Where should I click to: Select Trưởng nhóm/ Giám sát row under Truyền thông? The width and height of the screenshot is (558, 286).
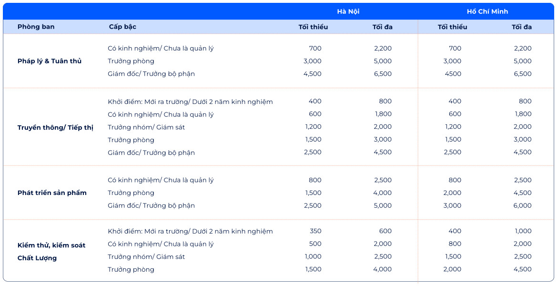pyautogui.click(x=146, y=127)
